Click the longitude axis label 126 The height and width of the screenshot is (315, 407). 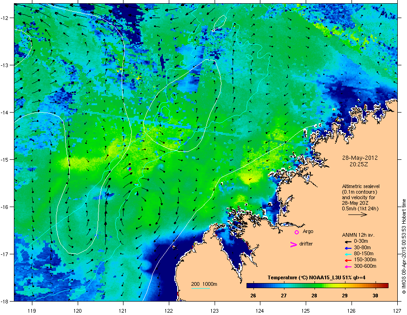click(351, 310)
